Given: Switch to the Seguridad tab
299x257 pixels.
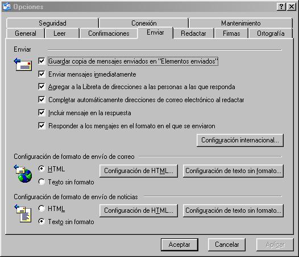Looking at the screenshot, I should click(x=52, y=23).
